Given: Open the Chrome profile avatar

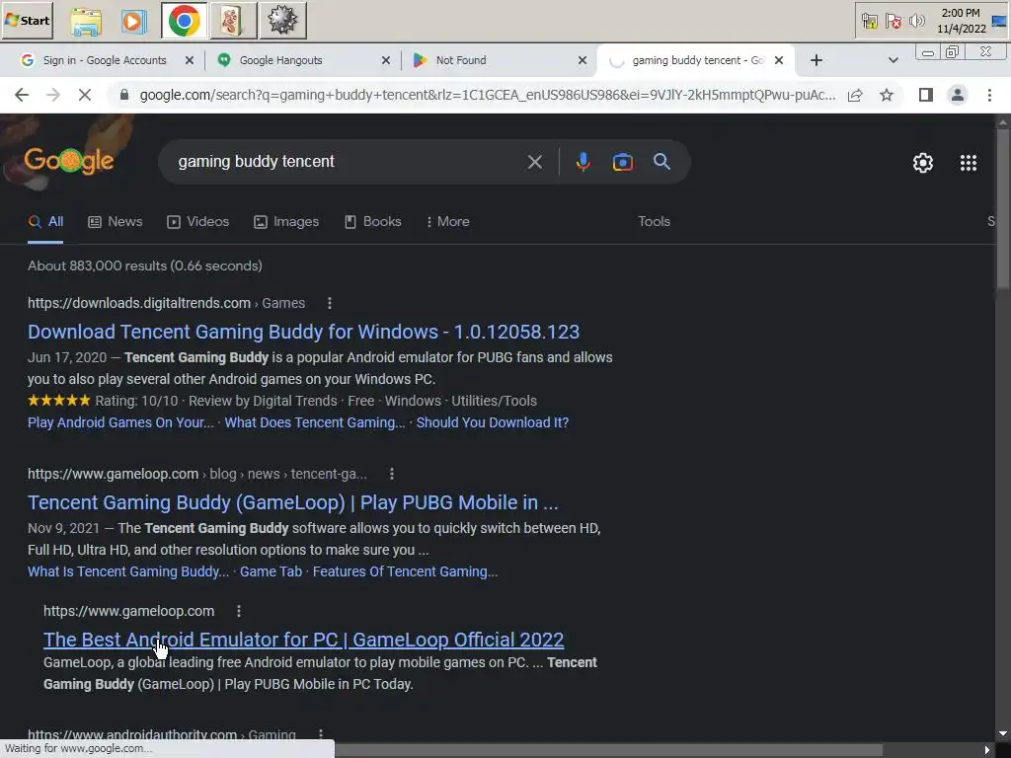Looking at the screenshot, I should [x=958, y=96].
